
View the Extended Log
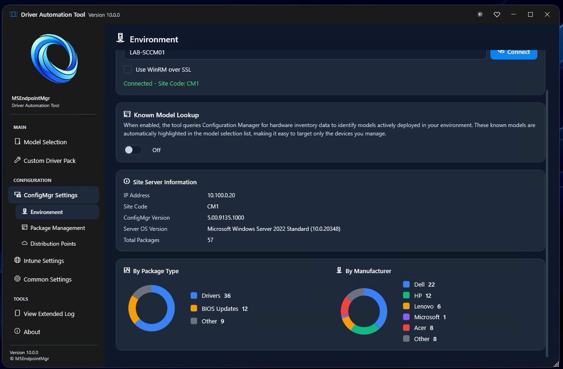pos(49,314)
